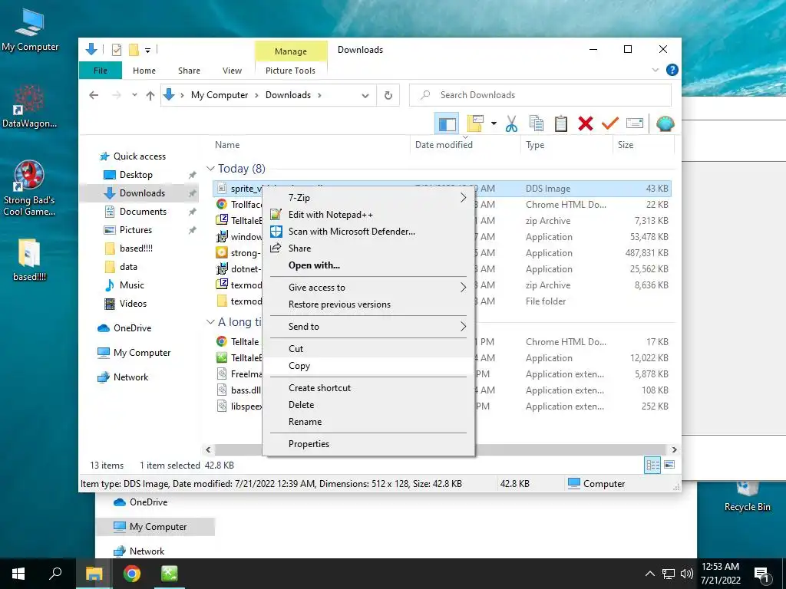Select OneDrive in the front navigation pane
The height and width of the screenshot is (589, 786).
132,328
